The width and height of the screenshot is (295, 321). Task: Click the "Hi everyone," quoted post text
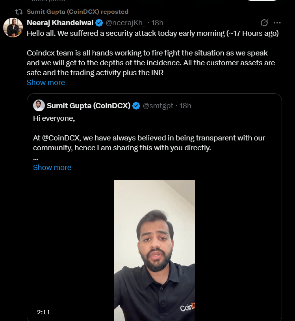[54, 118]
